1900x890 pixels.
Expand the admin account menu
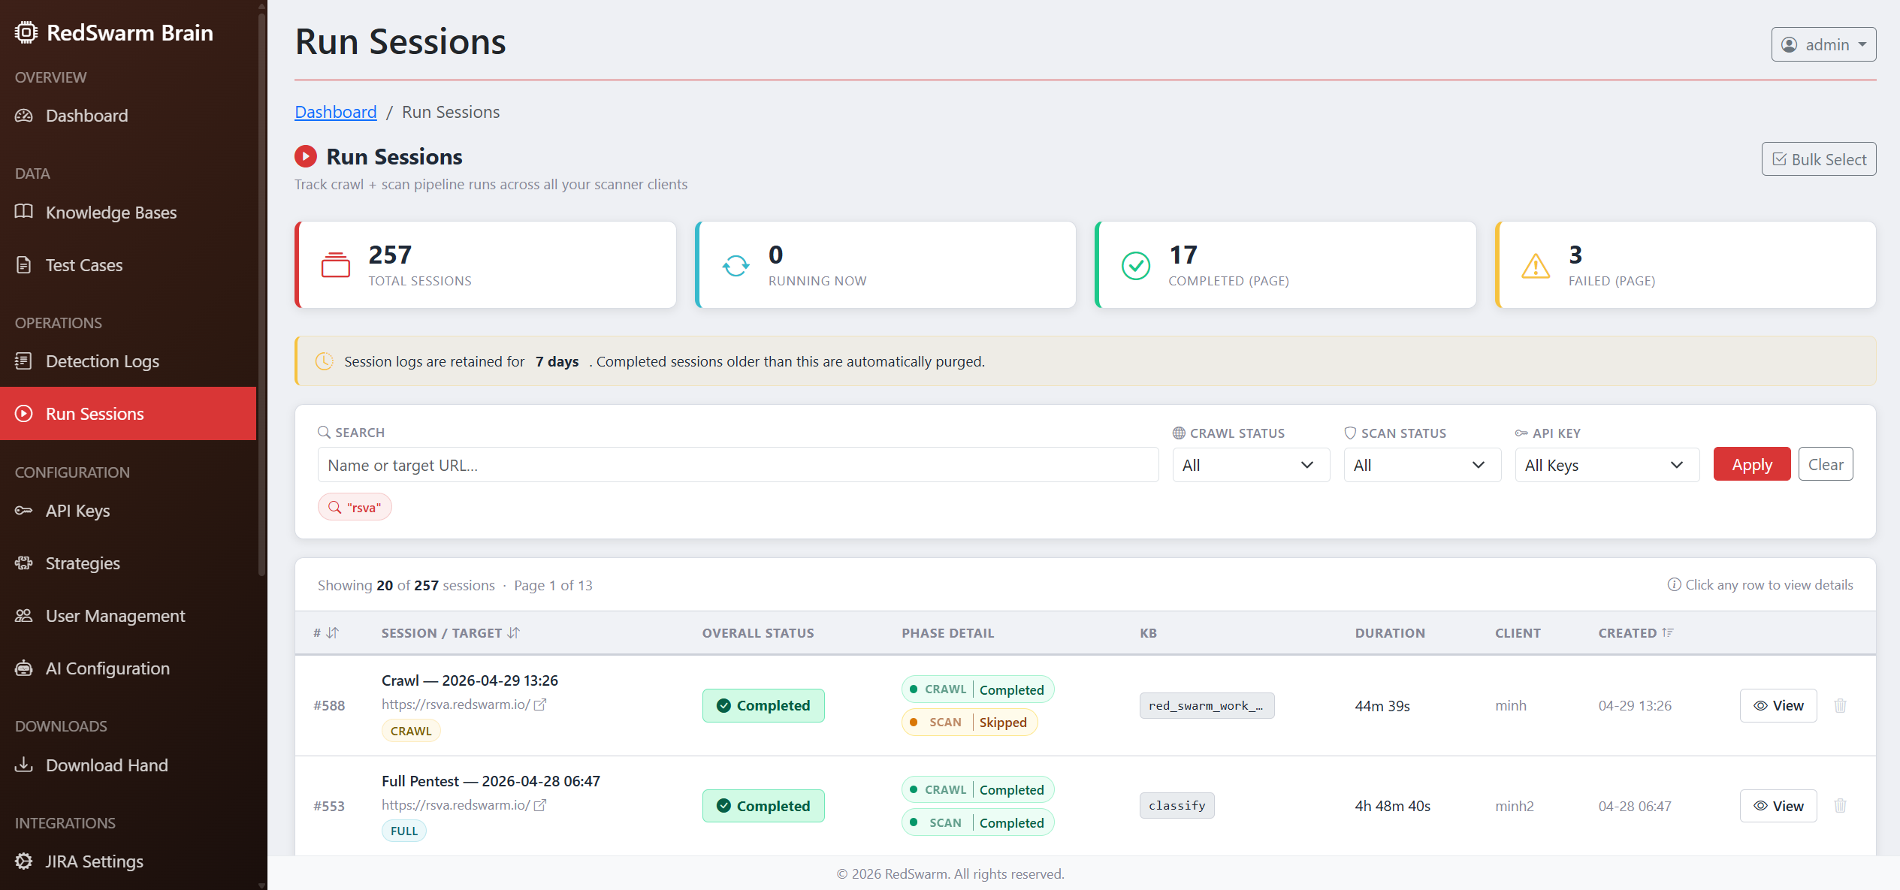[1823, 44]
